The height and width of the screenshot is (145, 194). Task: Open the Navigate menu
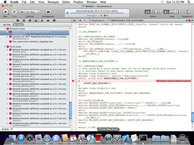click(53, 2)
